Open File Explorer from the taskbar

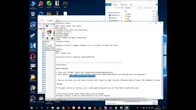[x=53, y=108]
